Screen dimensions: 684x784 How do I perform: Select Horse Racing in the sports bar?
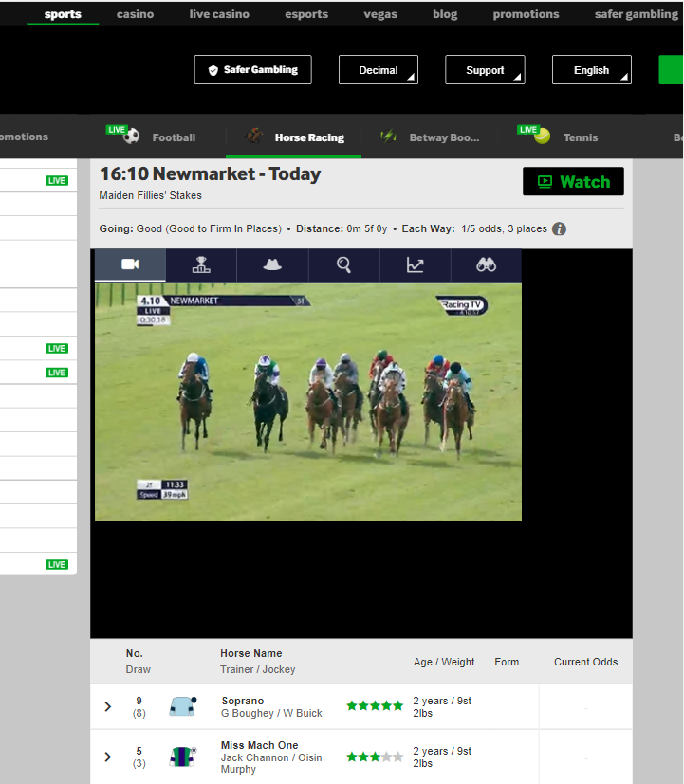pos(309,137)
